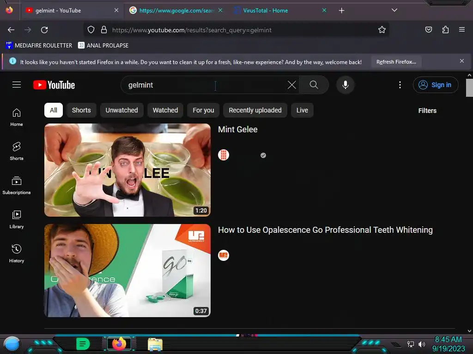The image size is (473, 354).
Task: Close the VirusTotal tab
Action: pyautogui.click(x=324, y=10)
